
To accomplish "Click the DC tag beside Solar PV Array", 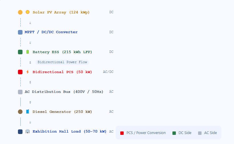I will tap(111, 12).
